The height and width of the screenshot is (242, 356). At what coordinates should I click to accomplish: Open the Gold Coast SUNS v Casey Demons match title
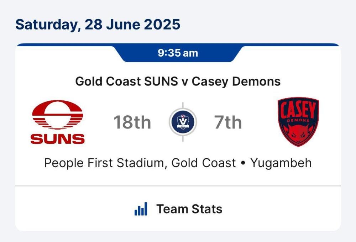click(x=178, y=81)
